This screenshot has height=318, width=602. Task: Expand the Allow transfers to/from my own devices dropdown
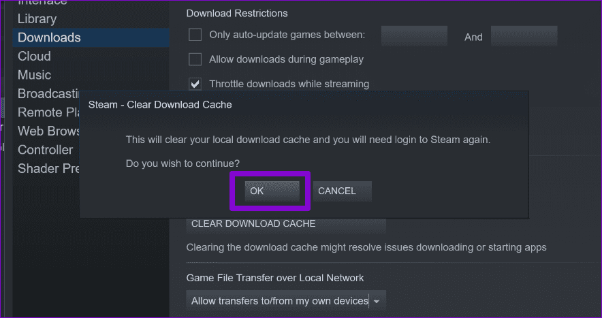[x=286, y=300]
